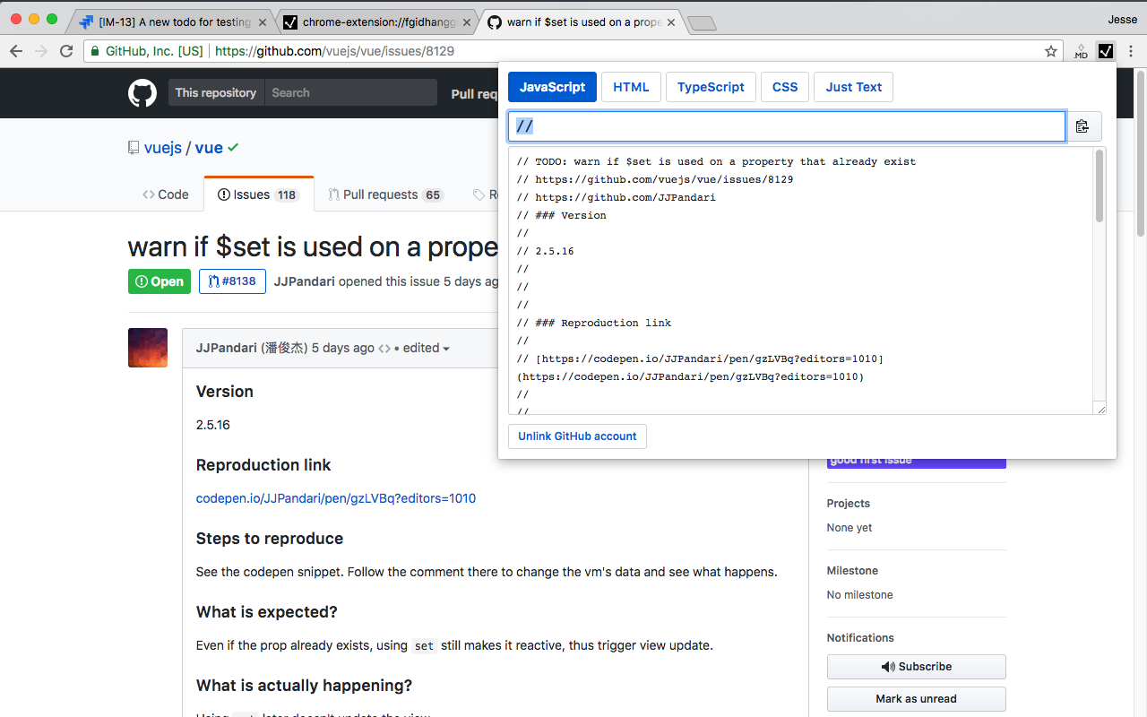Image resolution: width=1147 pixels, height=717 pixels.
Task: Bookmark the page with the star icon
Action: point(1050,51)
